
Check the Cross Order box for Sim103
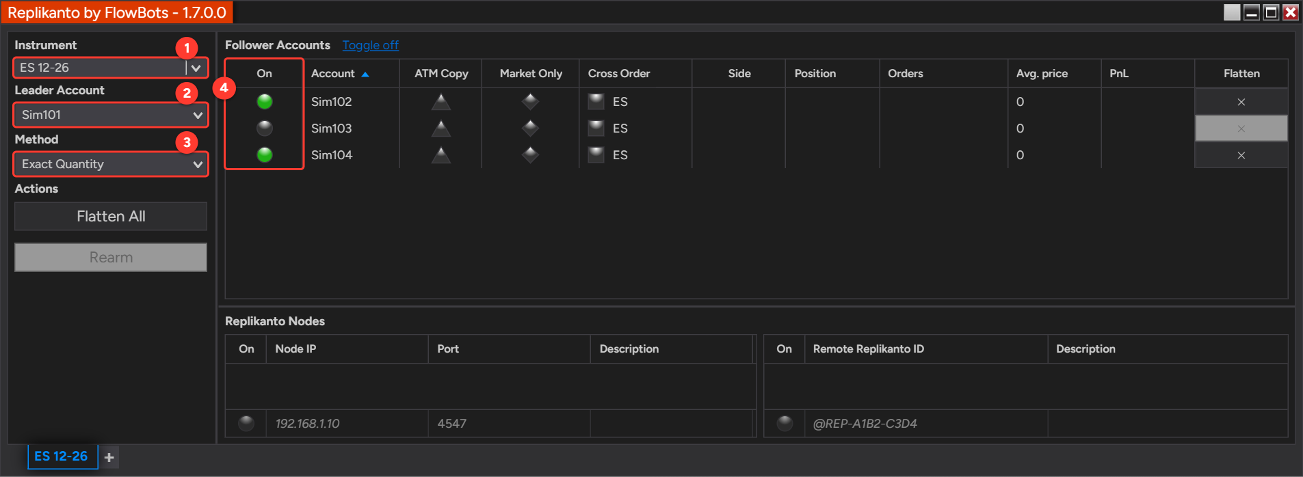[x=596, y=128]
